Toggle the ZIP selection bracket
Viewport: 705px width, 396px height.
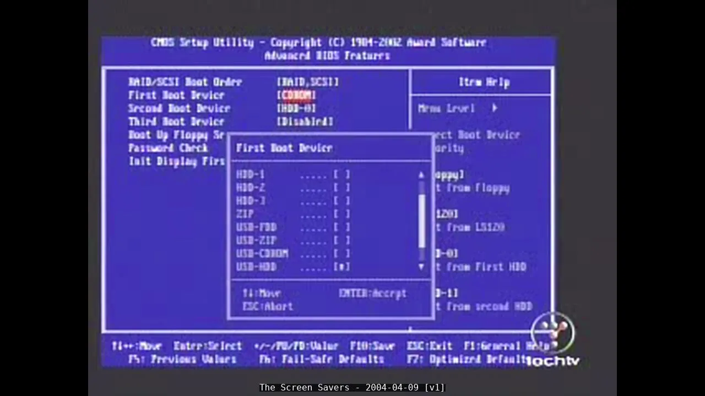pos(341,214)
